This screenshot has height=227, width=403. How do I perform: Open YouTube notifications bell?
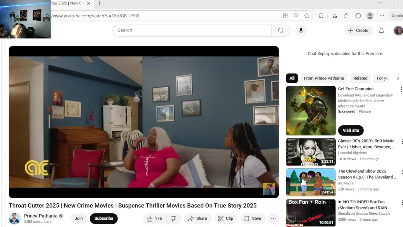click(381, 31)
